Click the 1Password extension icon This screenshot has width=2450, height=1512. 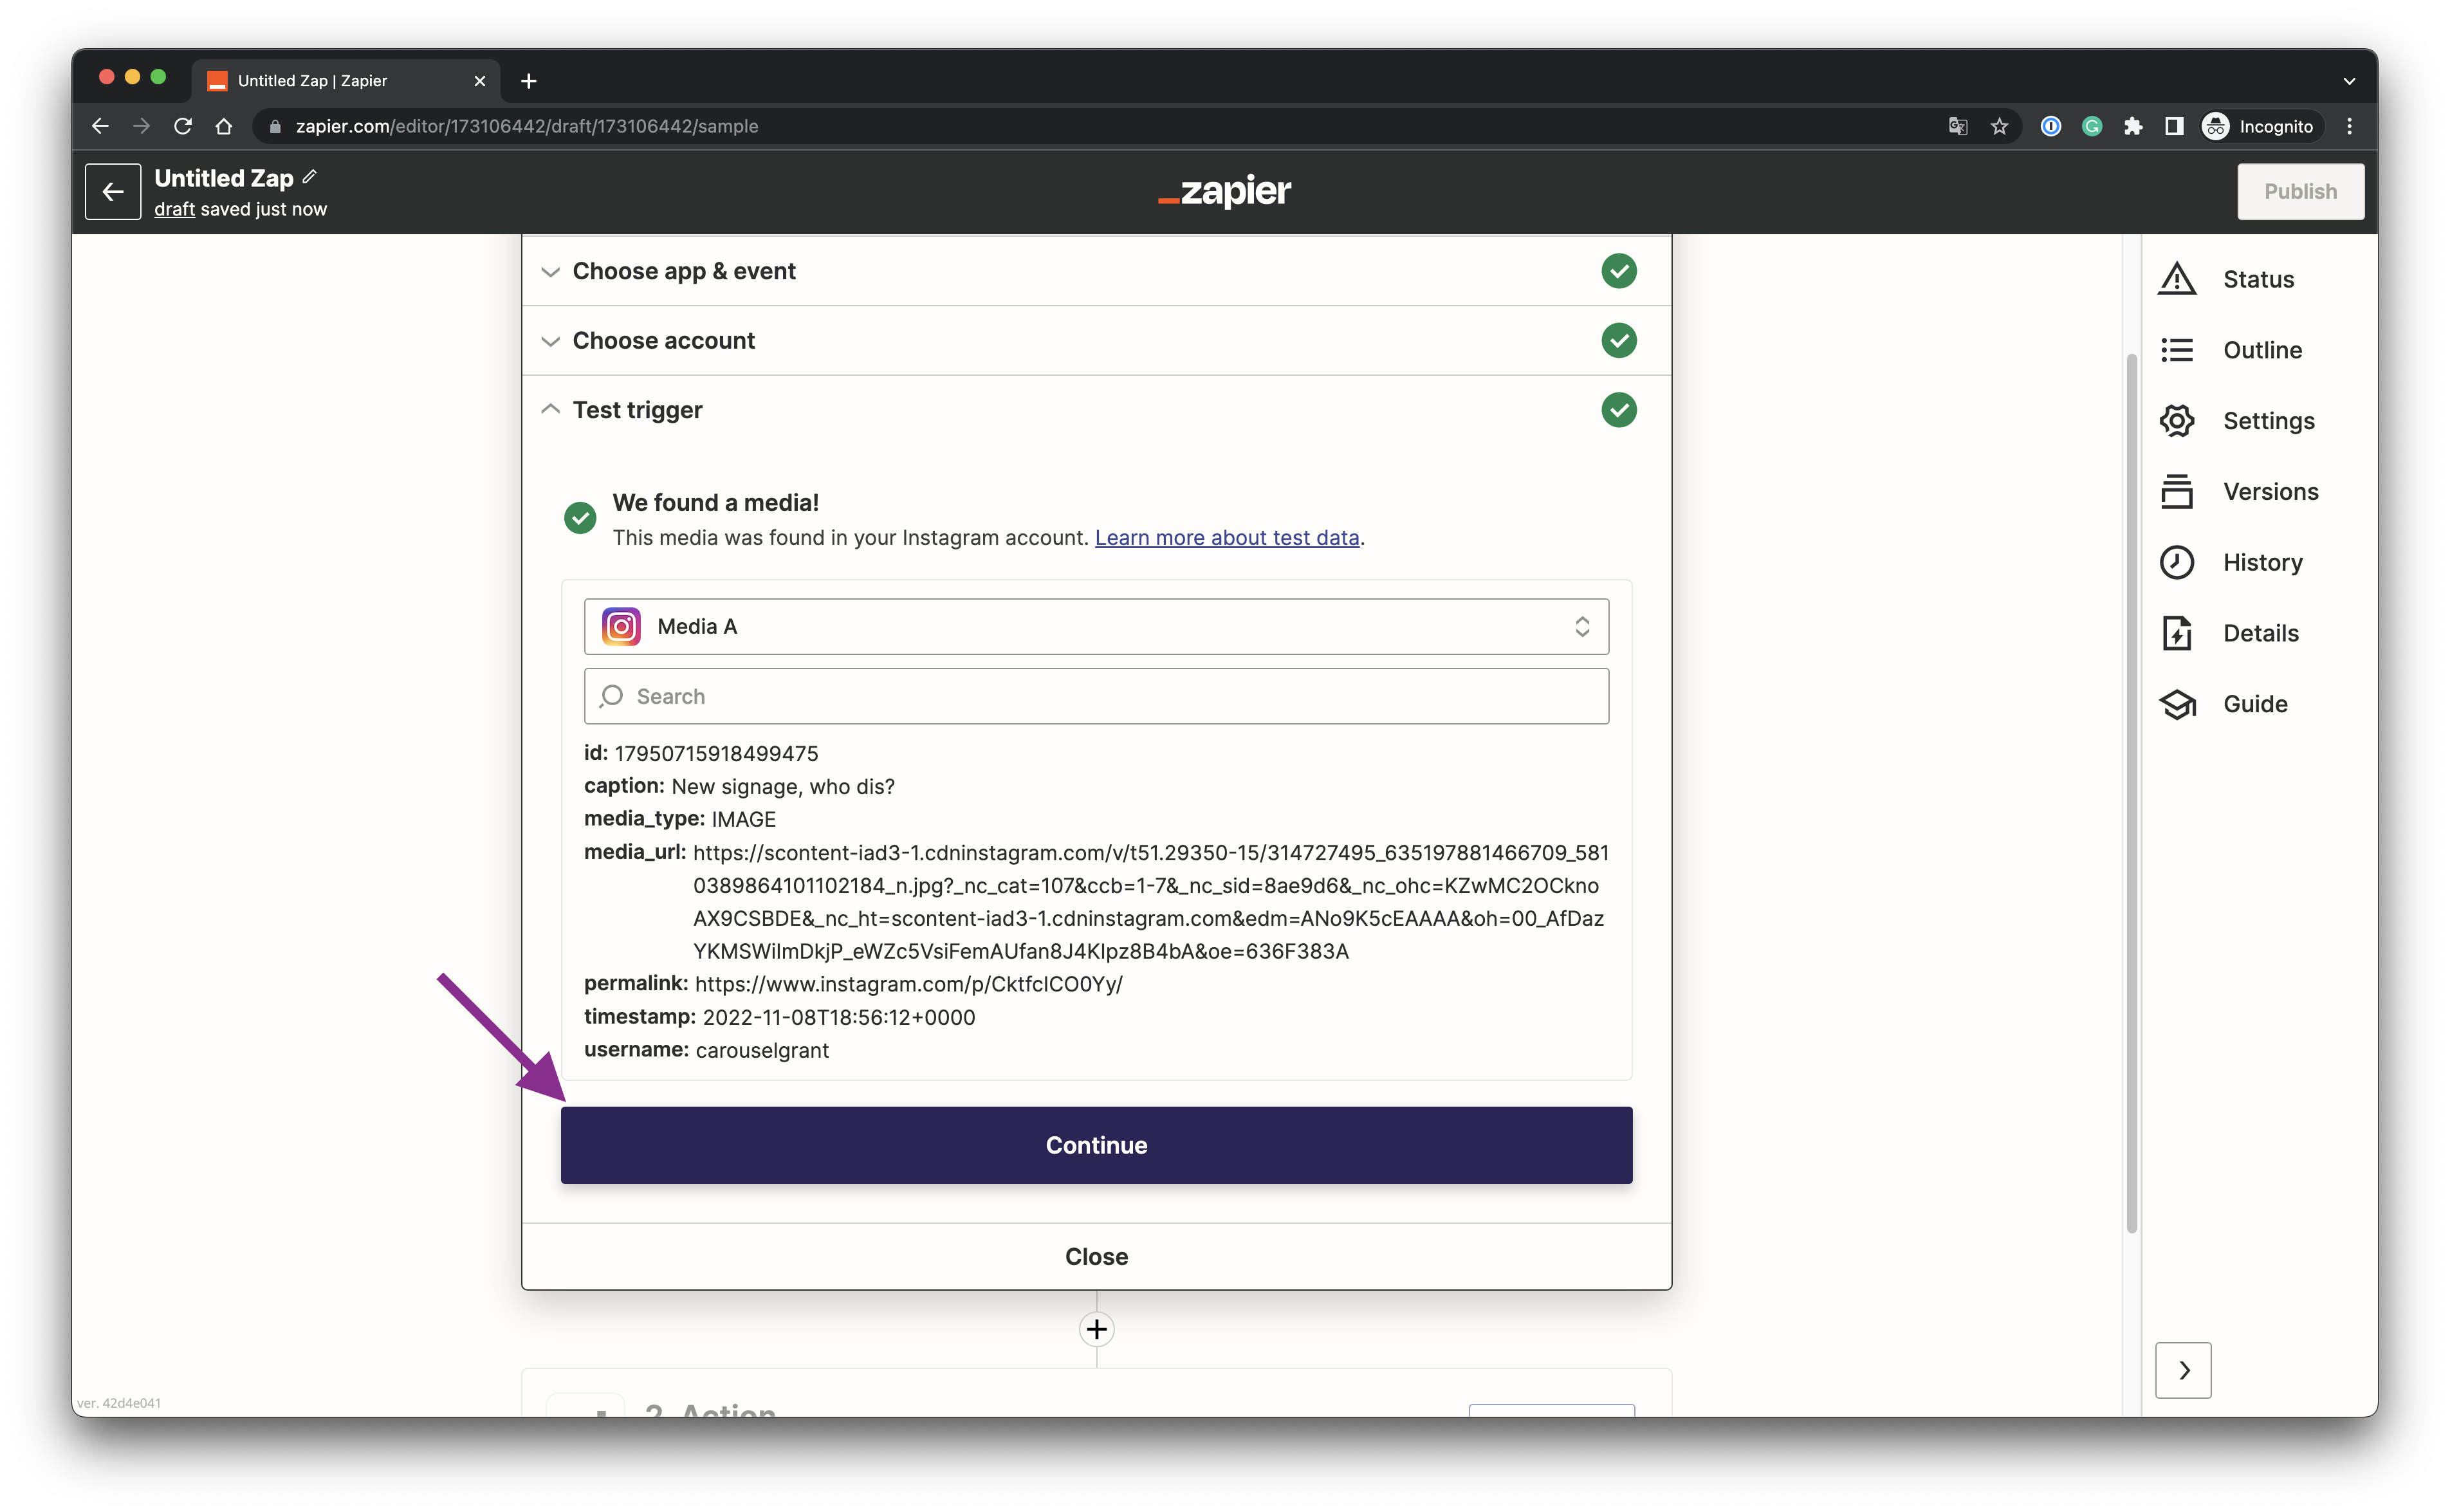[x=2051, y=126]
